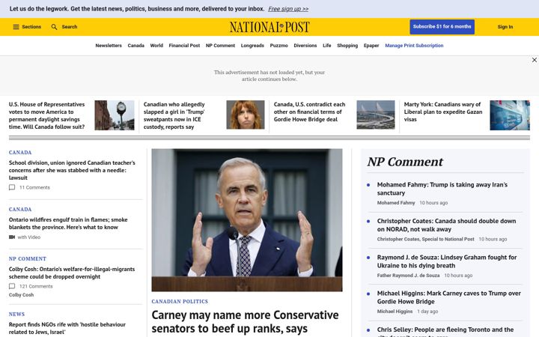539x337 pixels.
Task: Click the Mohamed Fahmy author byline
Action: (x=396, y=203)
